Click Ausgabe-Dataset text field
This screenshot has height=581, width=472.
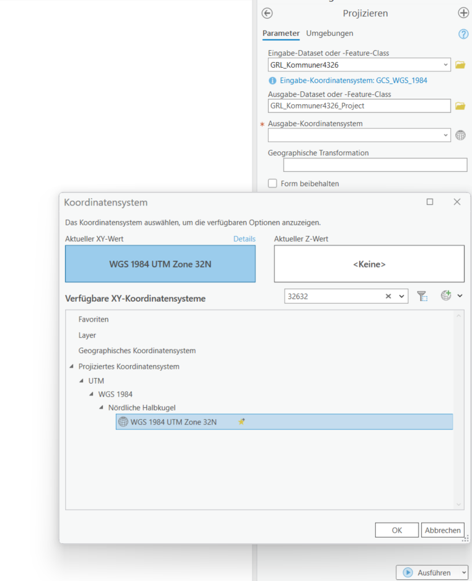[x=359, y=106]
